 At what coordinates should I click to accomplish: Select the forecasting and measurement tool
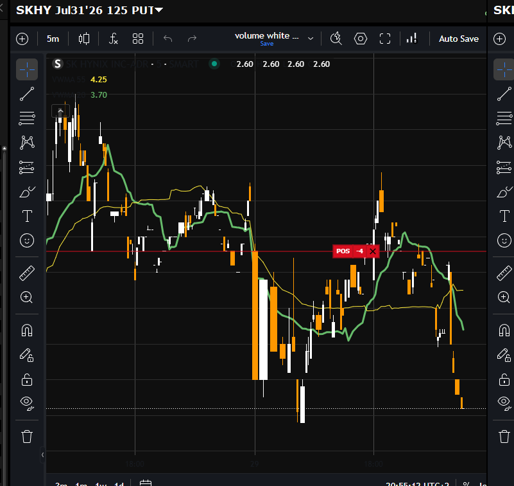[x=27, y=168]
